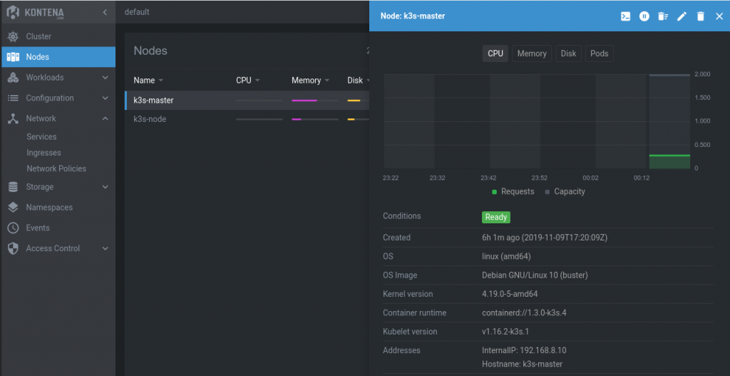
Task: Expand the Workloads menu chevron
Action: [106, 78]
